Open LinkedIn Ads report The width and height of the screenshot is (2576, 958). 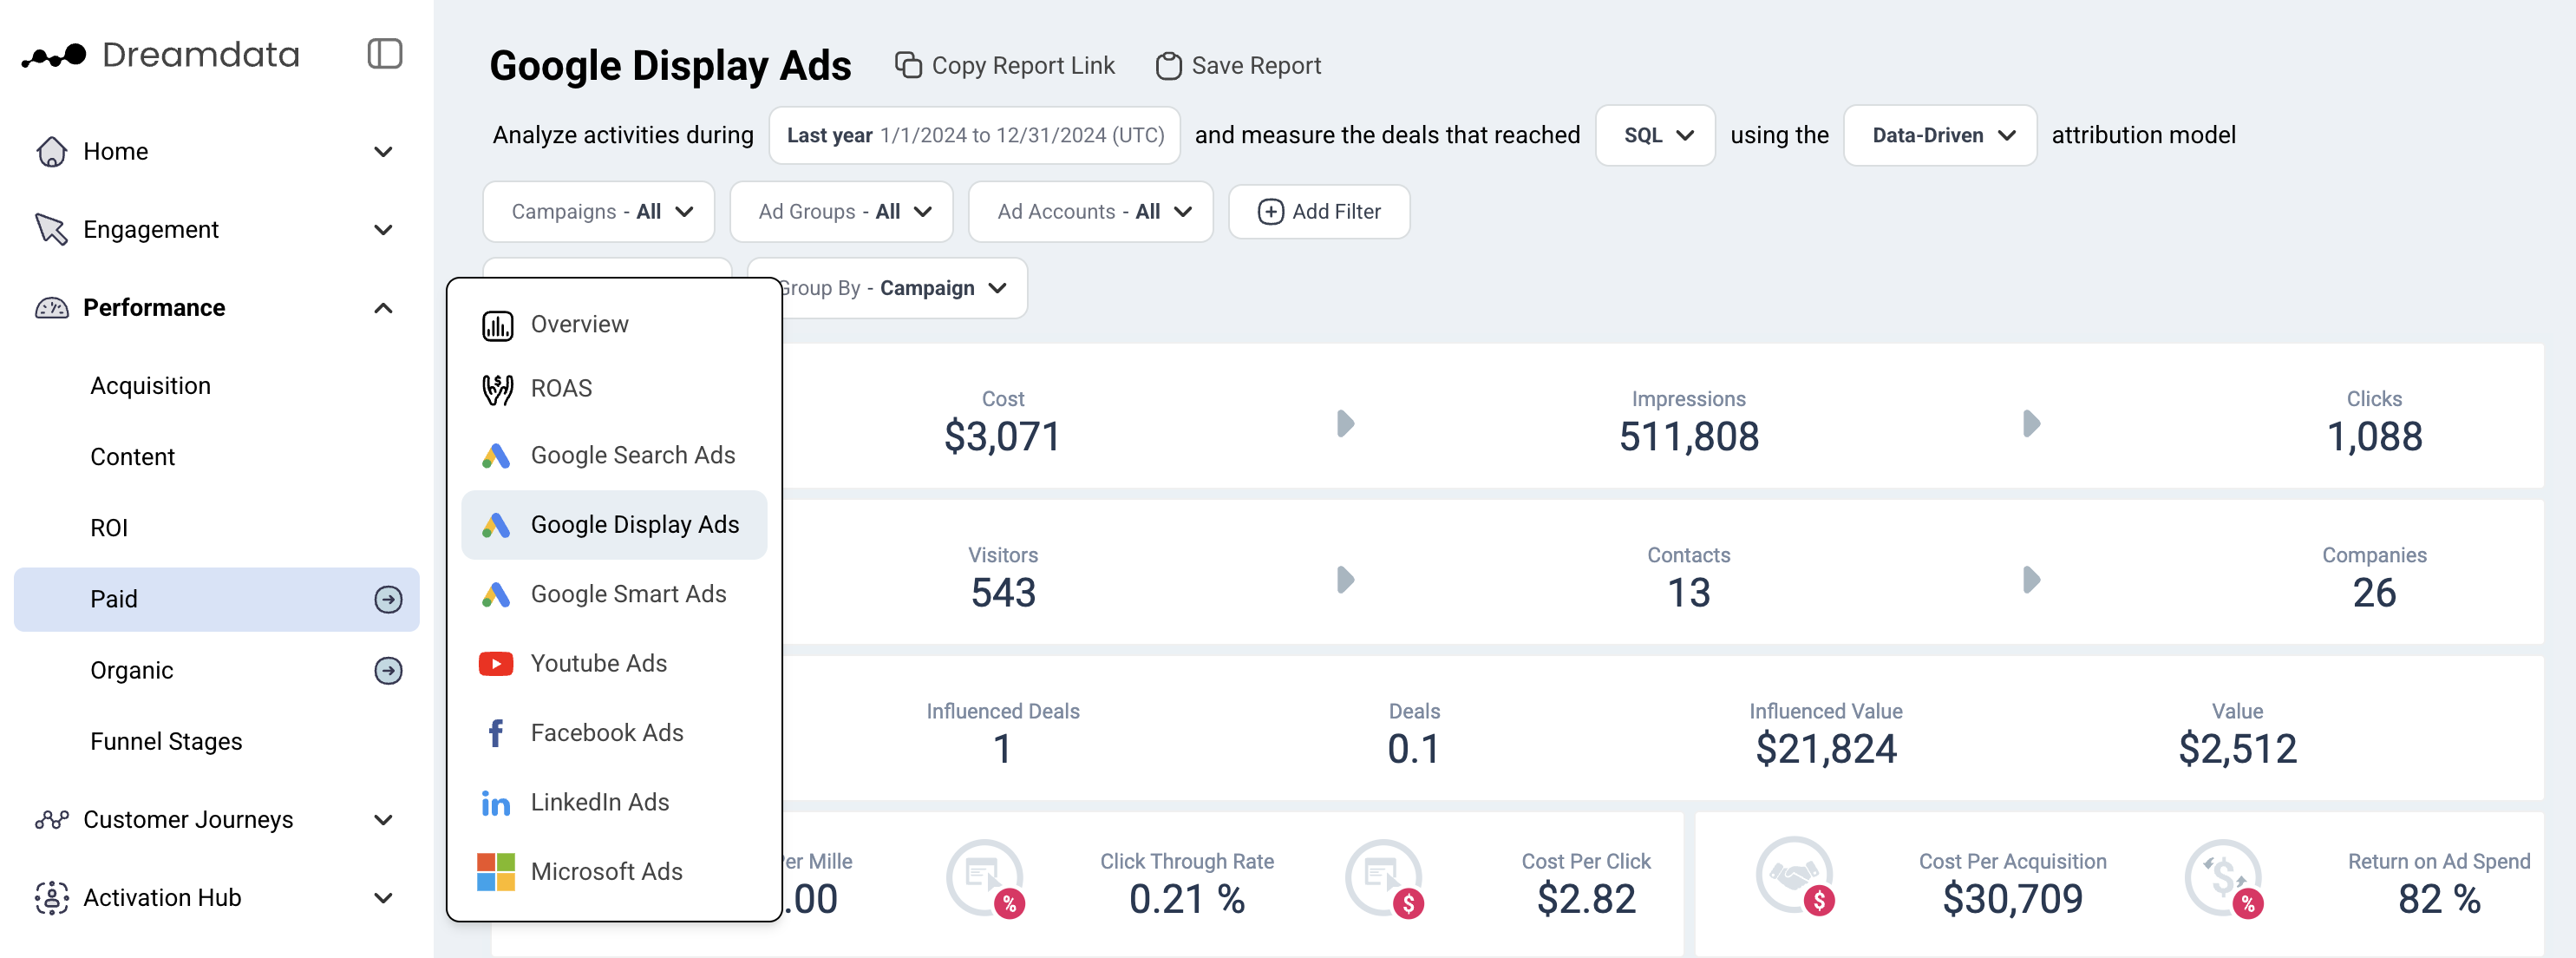(599, 802)
